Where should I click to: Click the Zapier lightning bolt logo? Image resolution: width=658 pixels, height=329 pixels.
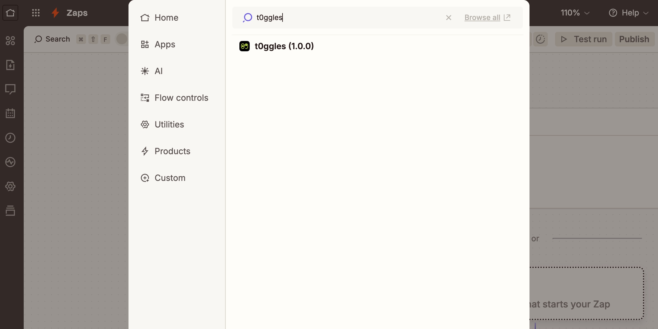pyautogui.click(x=55, y=12)
